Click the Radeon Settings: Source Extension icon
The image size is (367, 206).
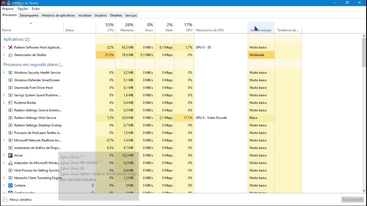tap(10, 110)
